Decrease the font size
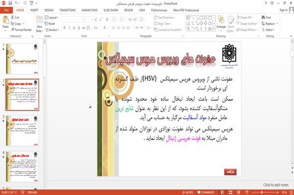The width and height of the screenshot is (294, 195). [x=101, y=19]
